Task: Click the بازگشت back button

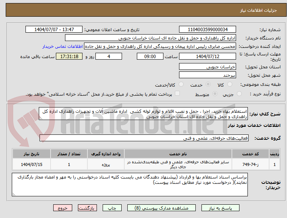Action: click(87, 208)
